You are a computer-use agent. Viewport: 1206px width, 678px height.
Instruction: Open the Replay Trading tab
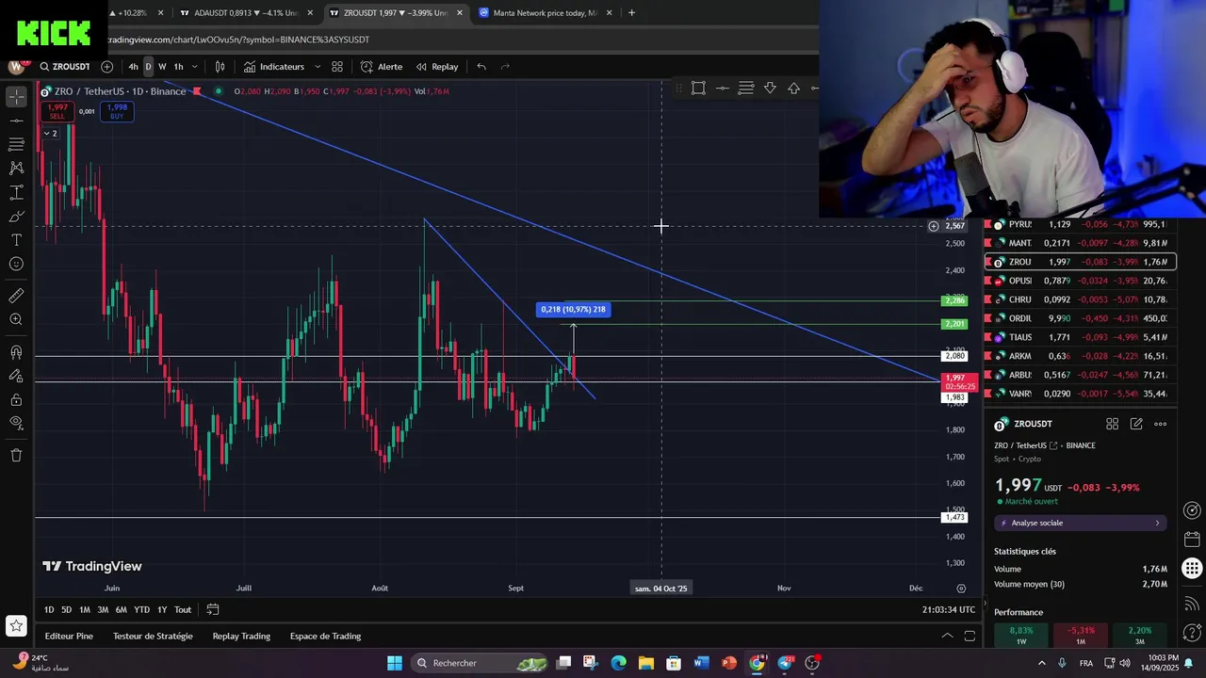241,636
